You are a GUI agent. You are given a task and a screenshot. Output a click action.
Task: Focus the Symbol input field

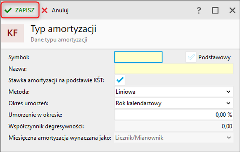pyautogui.click(x=138, y=57)
